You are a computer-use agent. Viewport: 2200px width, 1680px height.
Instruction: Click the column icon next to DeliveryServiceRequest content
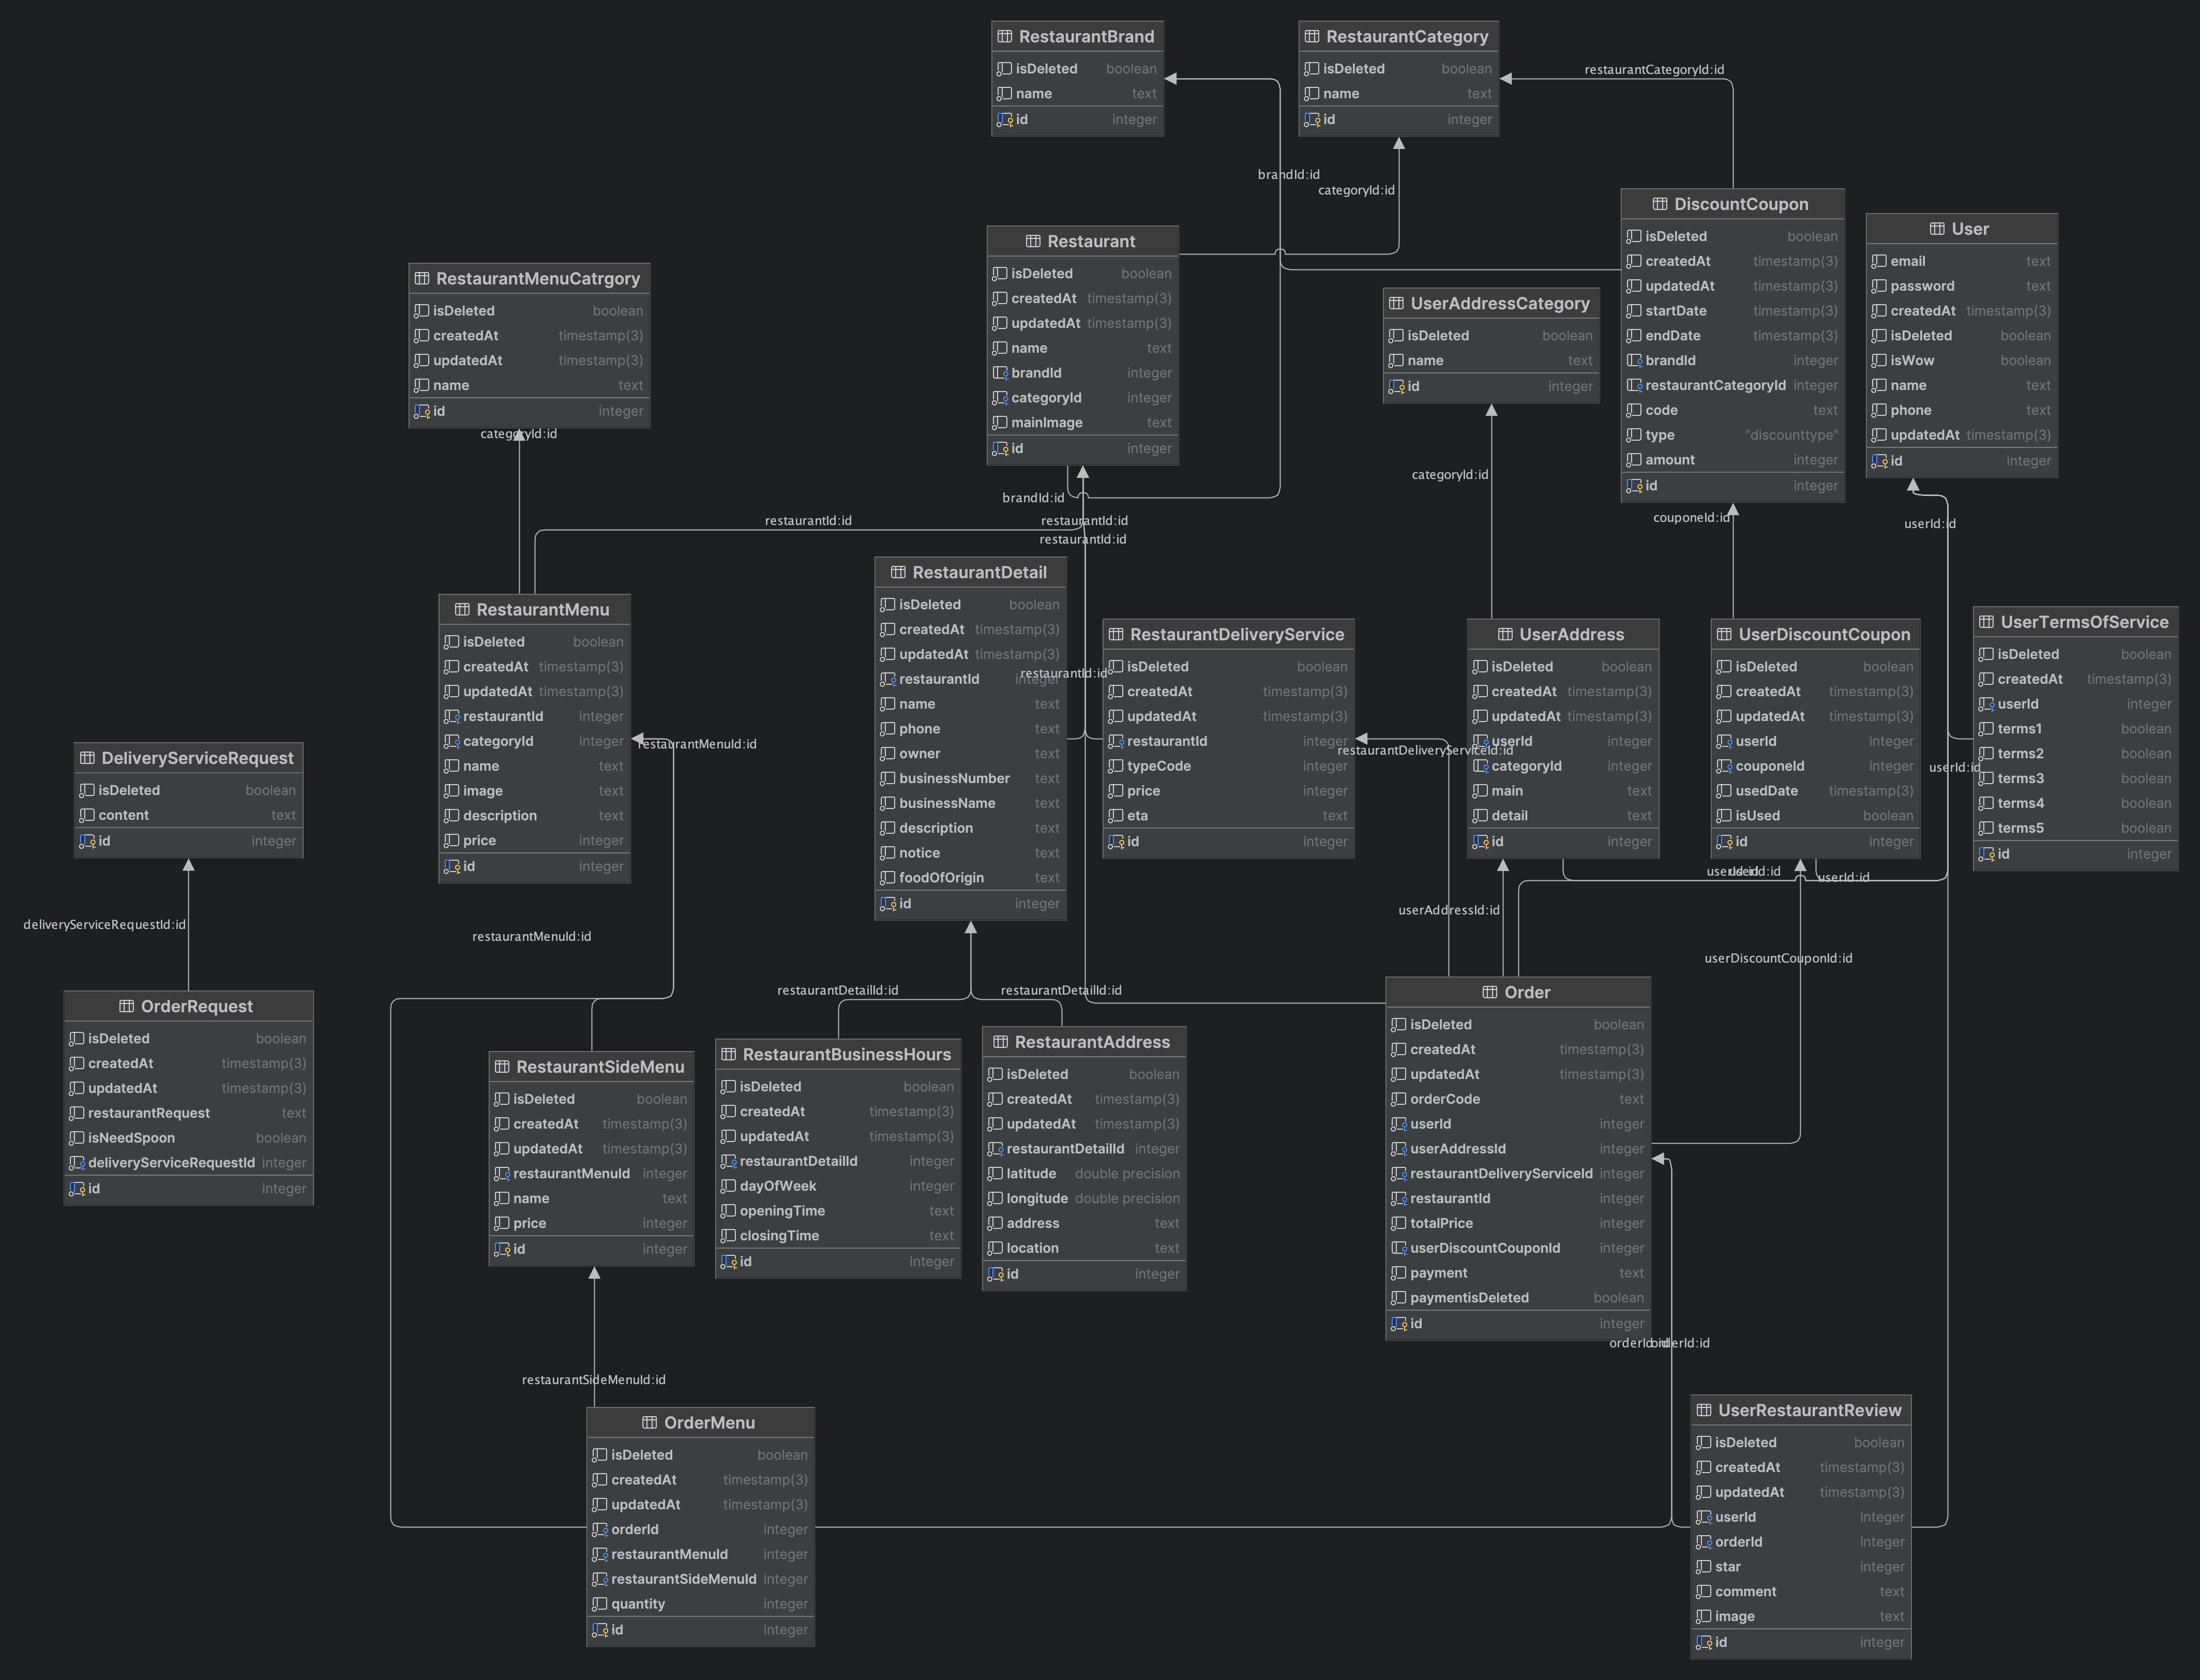[87, 815]
